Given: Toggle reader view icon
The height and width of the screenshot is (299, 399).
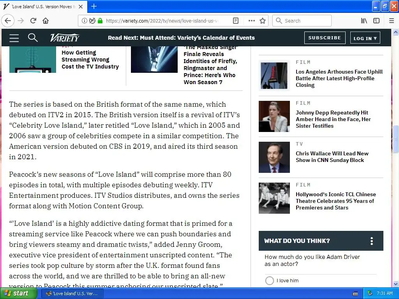Looking at the screenshot, I should point(236,21).
